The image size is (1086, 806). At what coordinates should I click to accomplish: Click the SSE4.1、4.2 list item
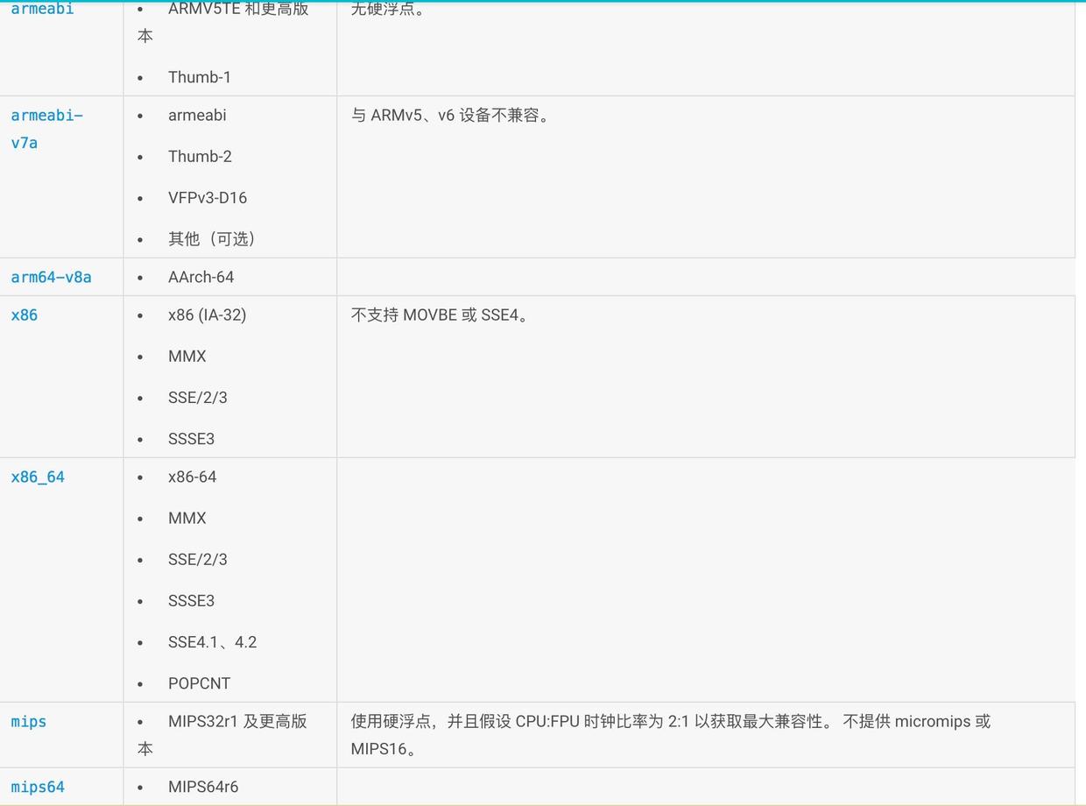pyautogui.click(x=213, y=642)
